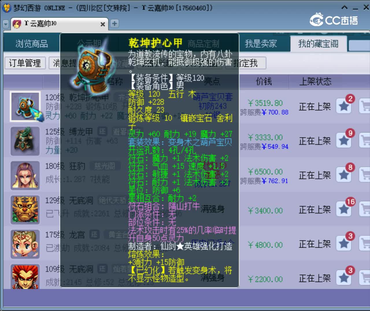Click price ¥3333.00

(265, 138)
